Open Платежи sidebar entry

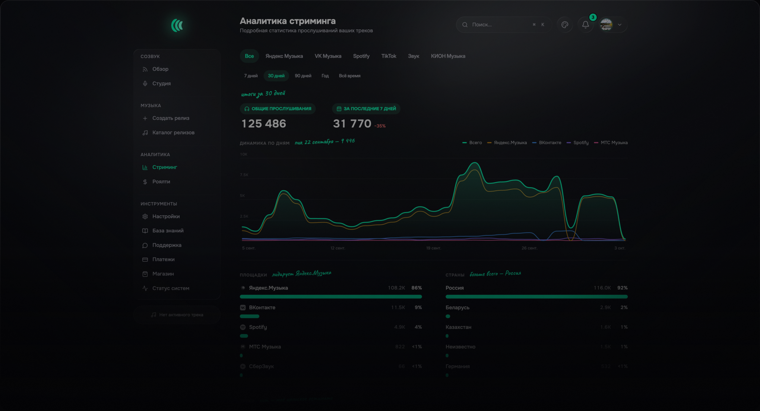[177, 259]
